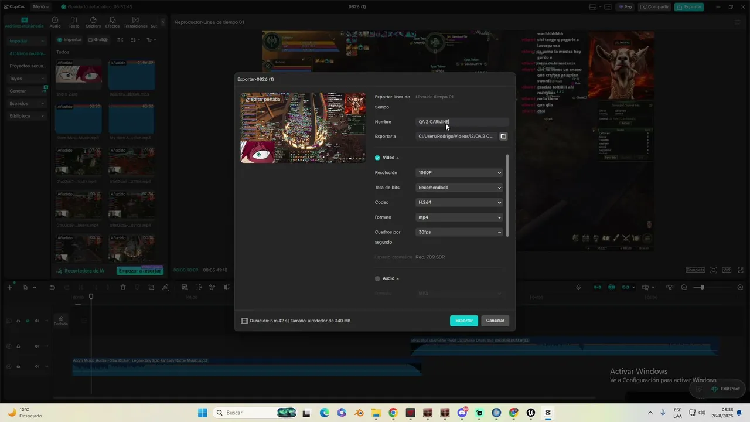This screenshot has width=750, height=422.
Task: Go to the Efectos tab
Action: click(112, 22)
